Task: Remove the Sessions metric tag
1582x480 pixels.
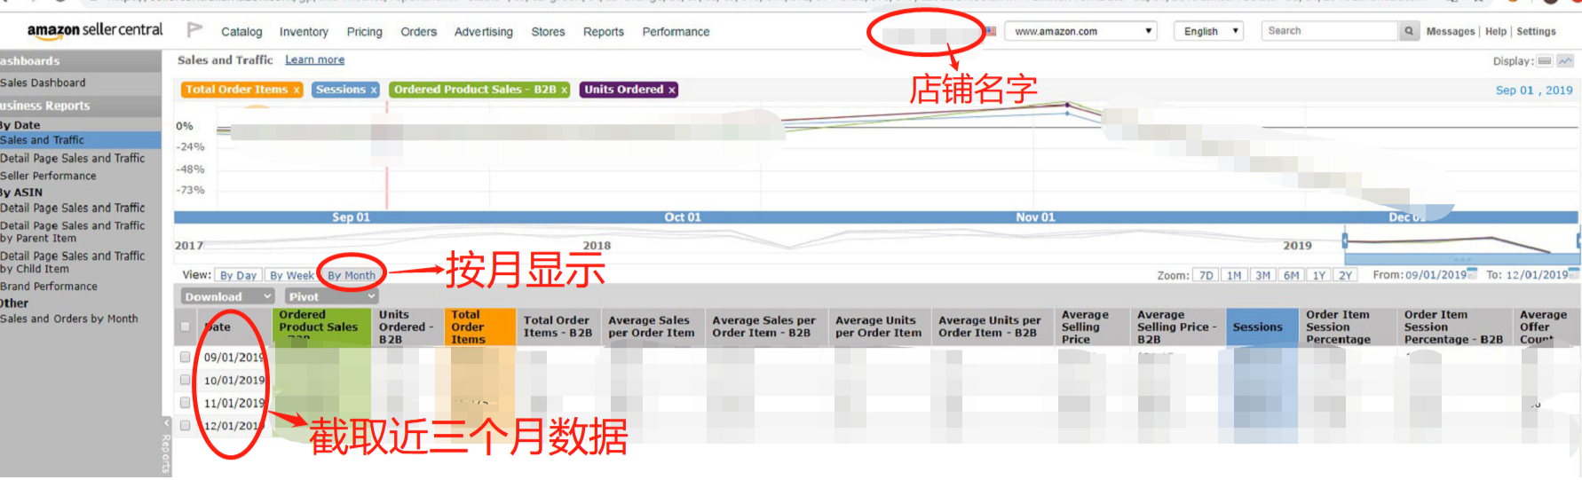Action: pos(374,90)
